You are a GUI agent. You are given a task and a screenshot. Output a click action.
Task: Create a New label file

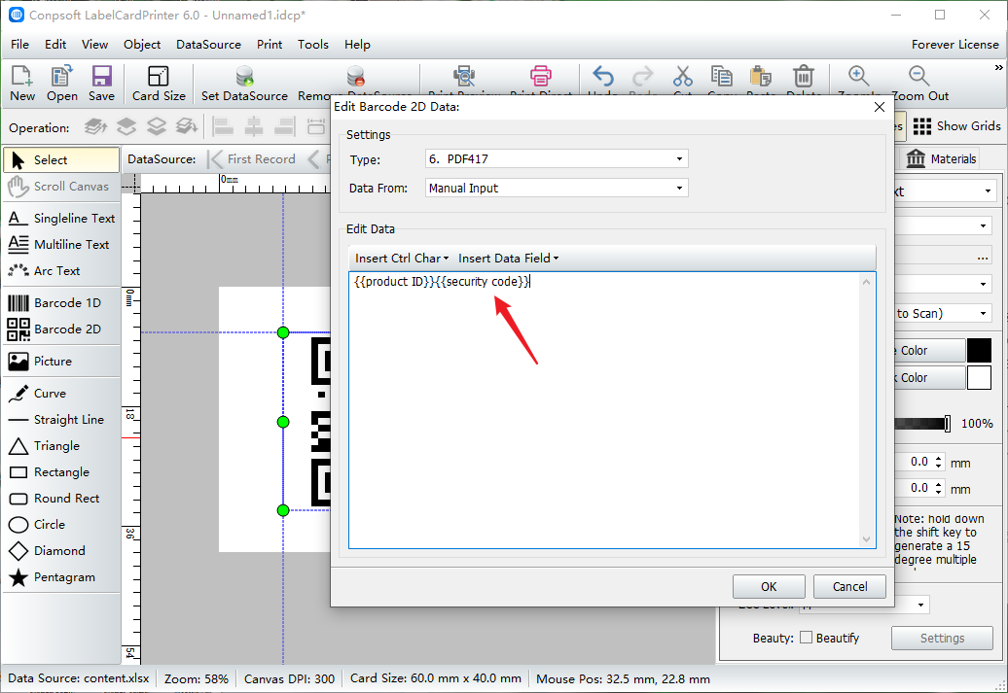click(21, 83)
